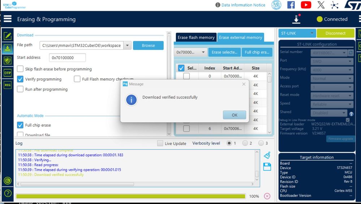Open the Data Information Notice link
Viewport: 361px width, 204px height.
[x=243, y=5]
